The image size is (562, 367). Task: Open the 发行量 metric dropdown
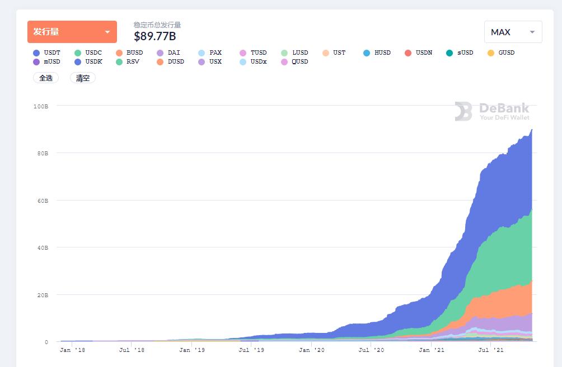pyautogui.click(x=72, y=32)
